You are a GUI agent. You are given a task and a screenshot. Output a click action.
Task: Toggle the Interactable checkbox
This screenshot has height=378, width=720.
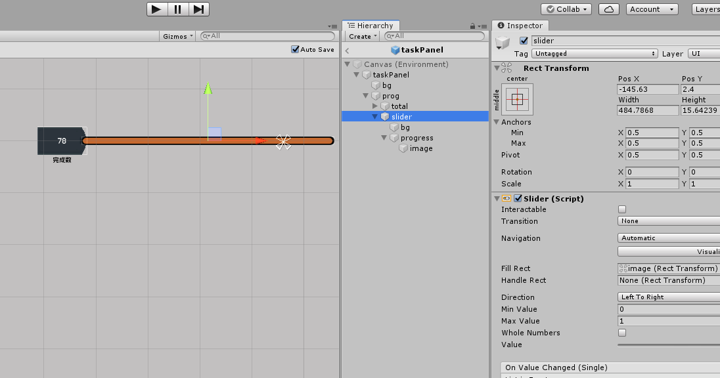coord(622,209)
